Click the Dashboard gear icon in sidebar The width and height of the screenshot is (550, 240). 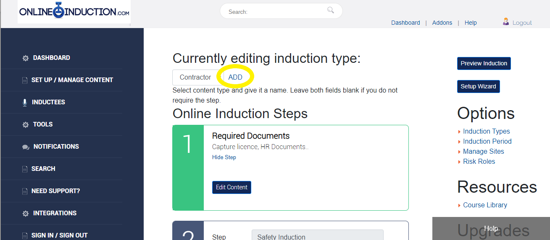26,58
